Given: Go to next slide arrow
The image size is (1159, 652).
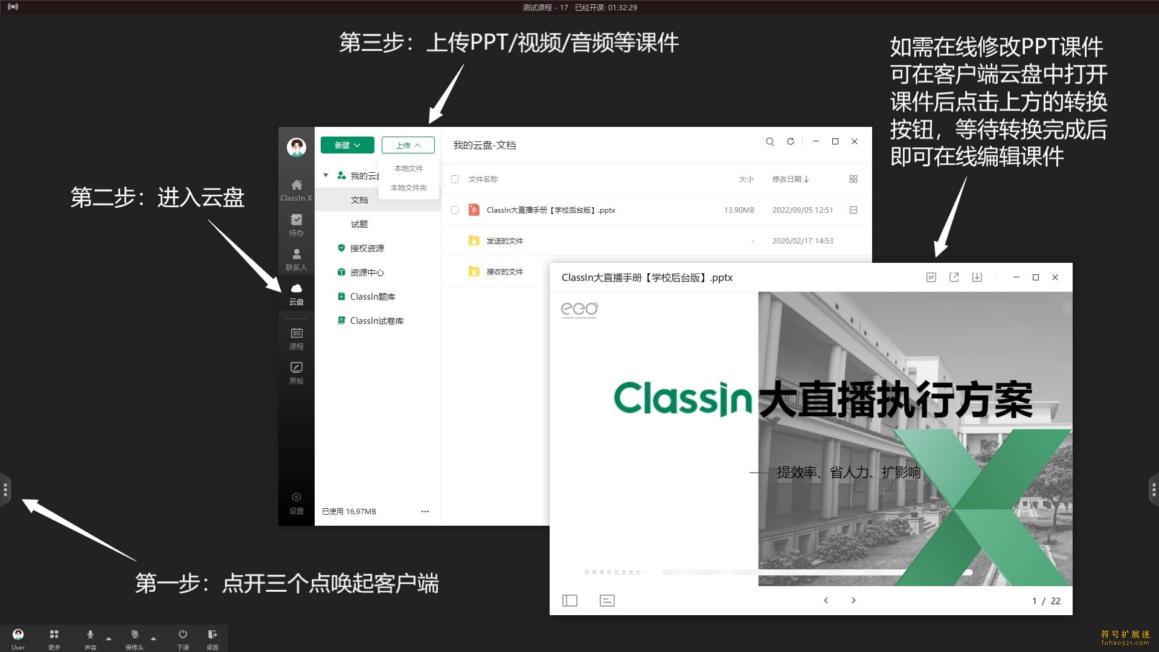Looking at the screenshot, I should pos(853,600).
